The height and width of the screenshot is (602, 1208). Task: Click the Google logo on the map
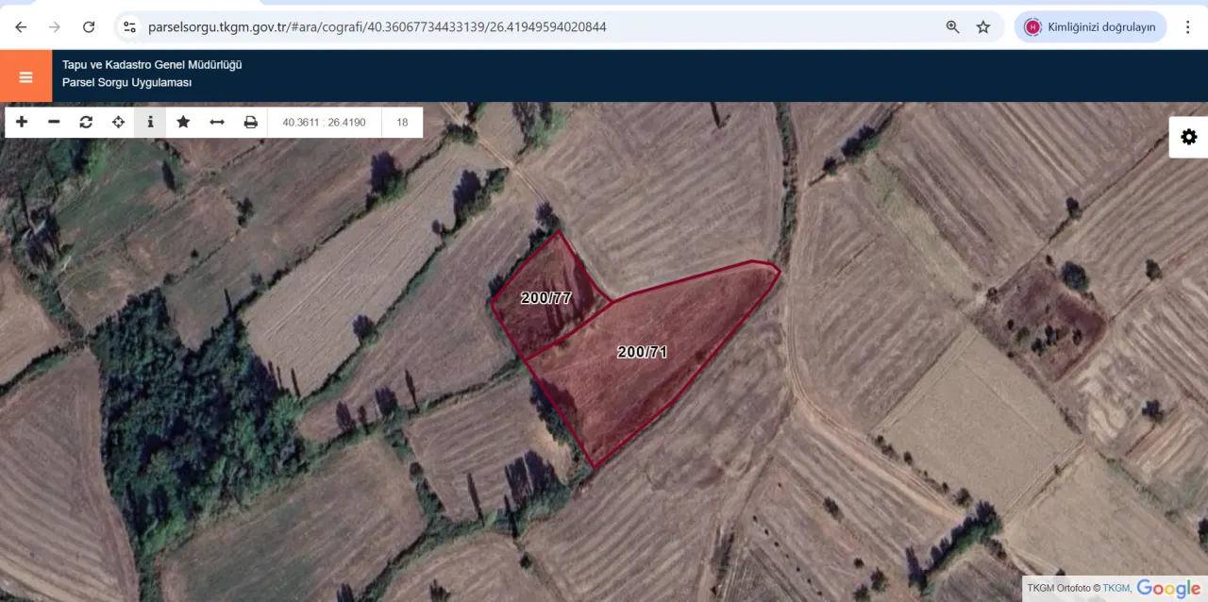pos(1168,588)
